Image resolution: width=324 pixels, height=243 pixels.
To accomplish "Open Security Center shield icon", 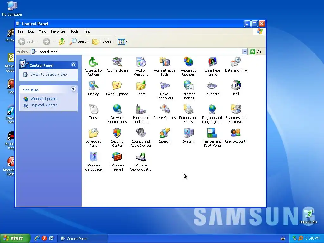I will [117, 133].
